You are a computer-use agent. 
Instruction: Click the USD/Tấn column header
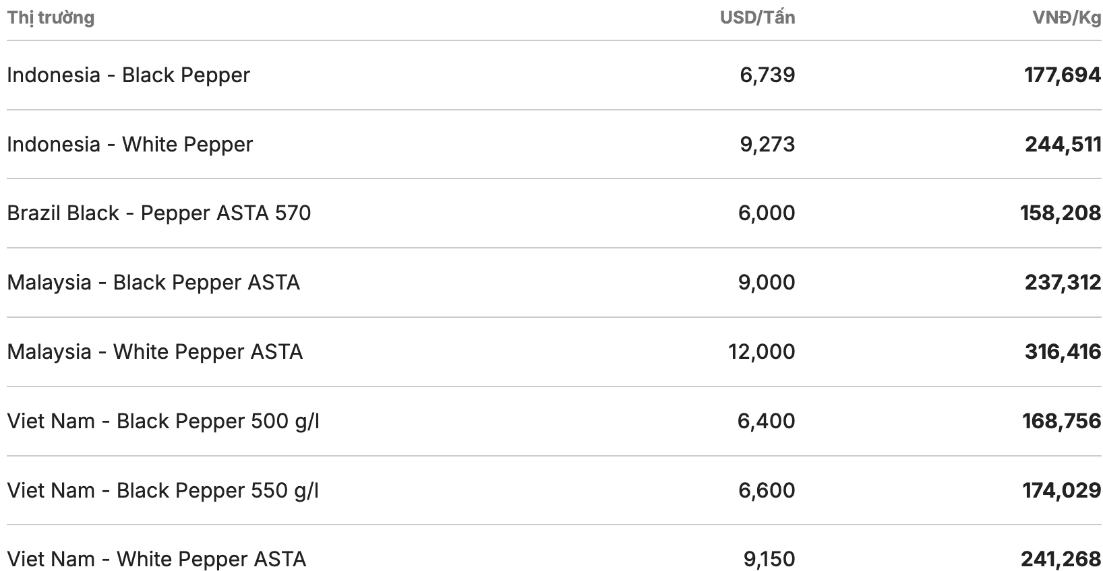coord(757,18)
